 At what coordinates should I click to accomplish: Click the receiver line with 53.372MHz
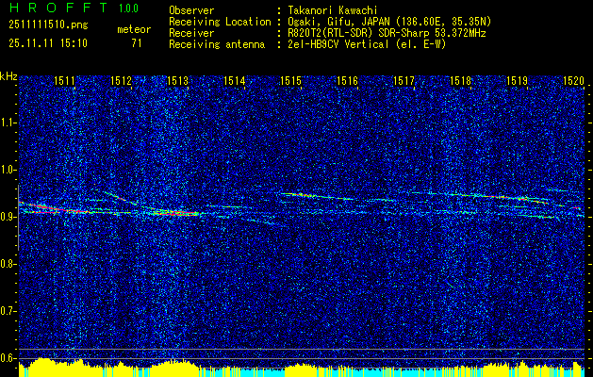[x=387, y=33]
